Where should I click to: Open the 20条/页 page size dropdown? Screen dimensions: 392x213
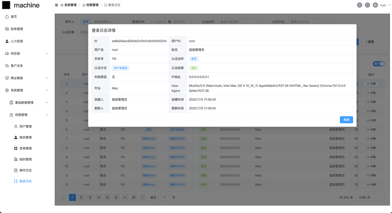[x=370, y=197]
